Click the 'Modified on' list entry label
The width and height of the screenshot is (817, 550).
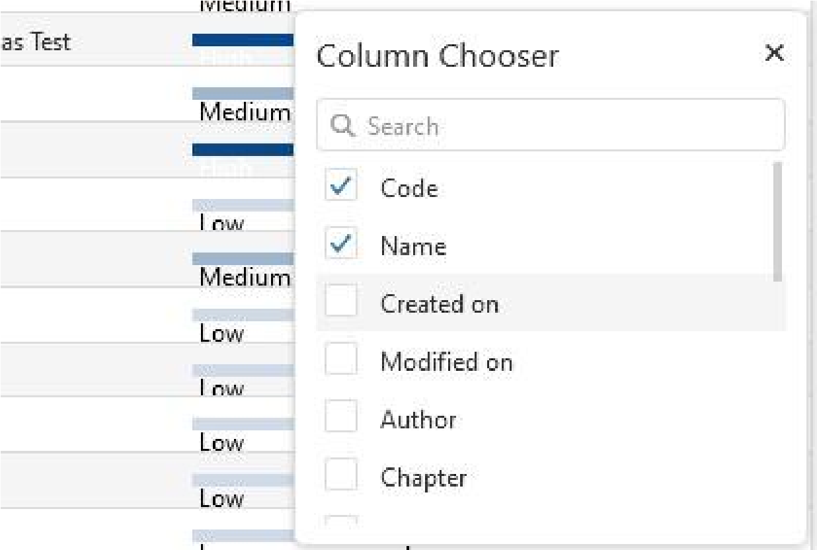[446, 362]
